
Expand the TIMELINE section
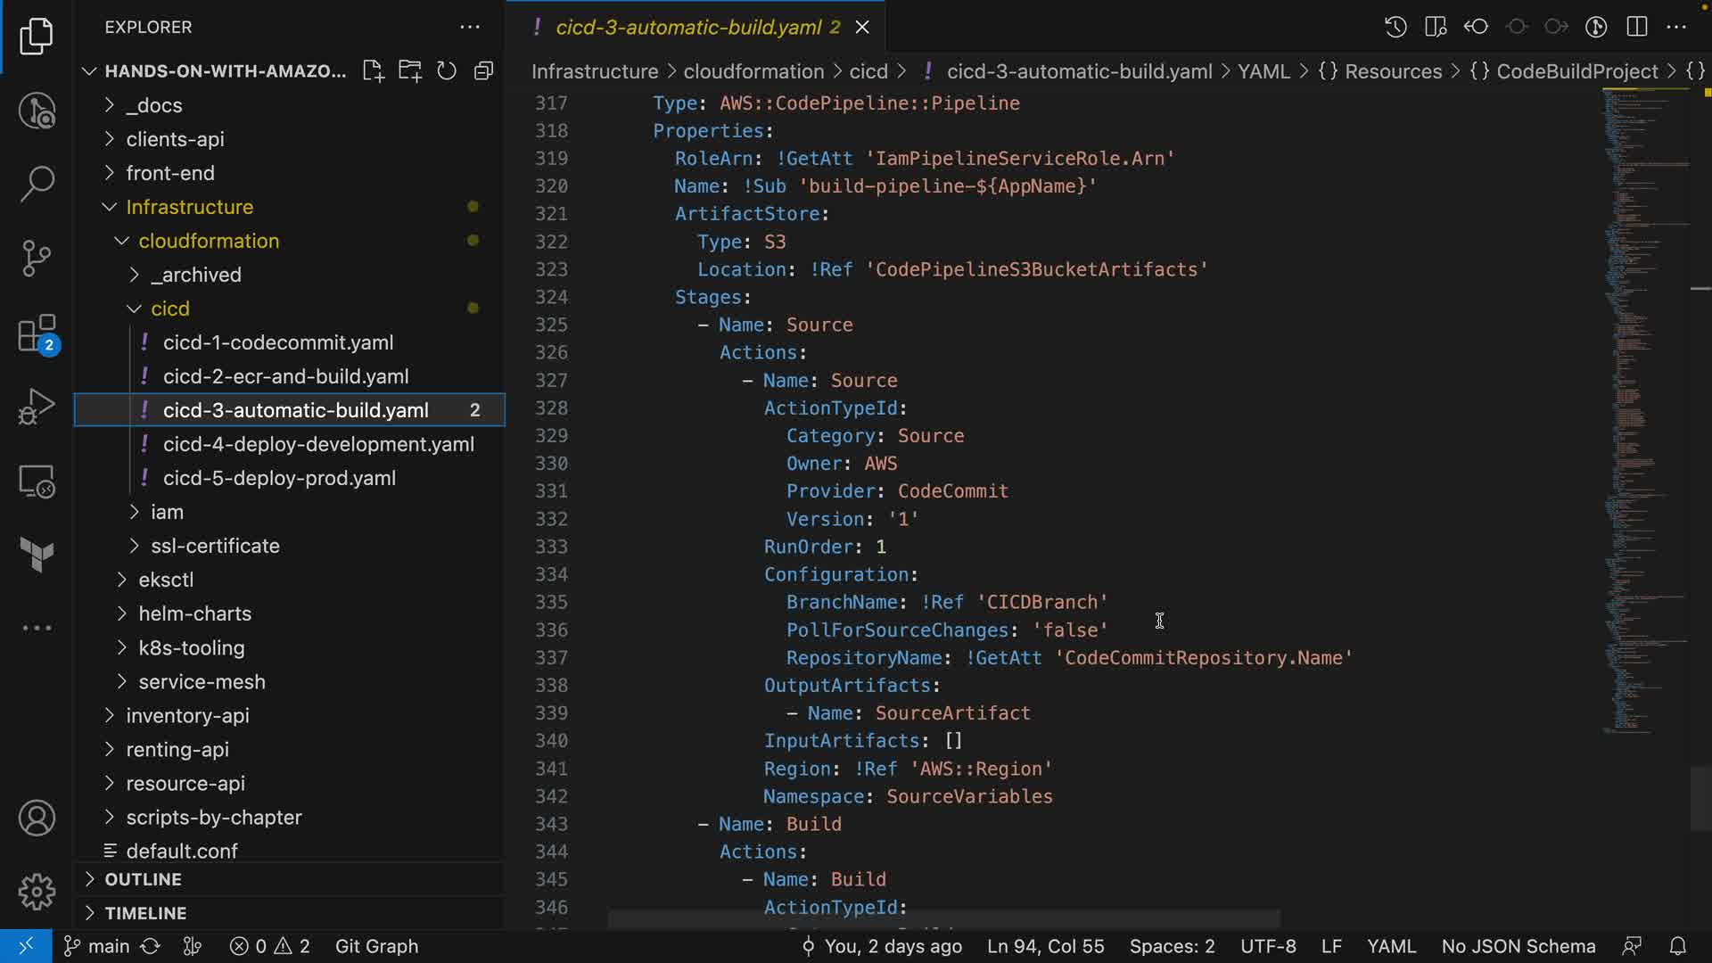145,913
